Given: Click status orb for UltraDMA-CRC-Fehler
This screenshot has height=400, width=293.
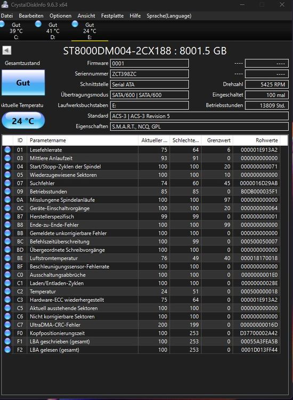Looking at the screenshot, I should 7,325.
